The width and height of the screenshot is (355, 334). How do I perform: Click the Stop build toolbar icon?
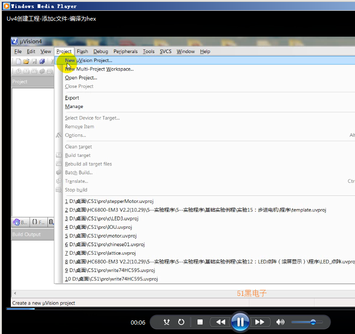[50, 71]
